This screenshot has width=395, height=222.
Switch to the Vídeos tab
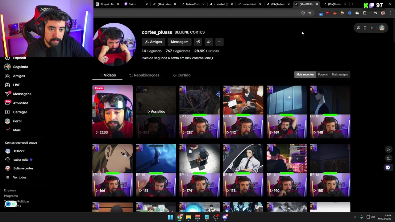pos(107,75)
